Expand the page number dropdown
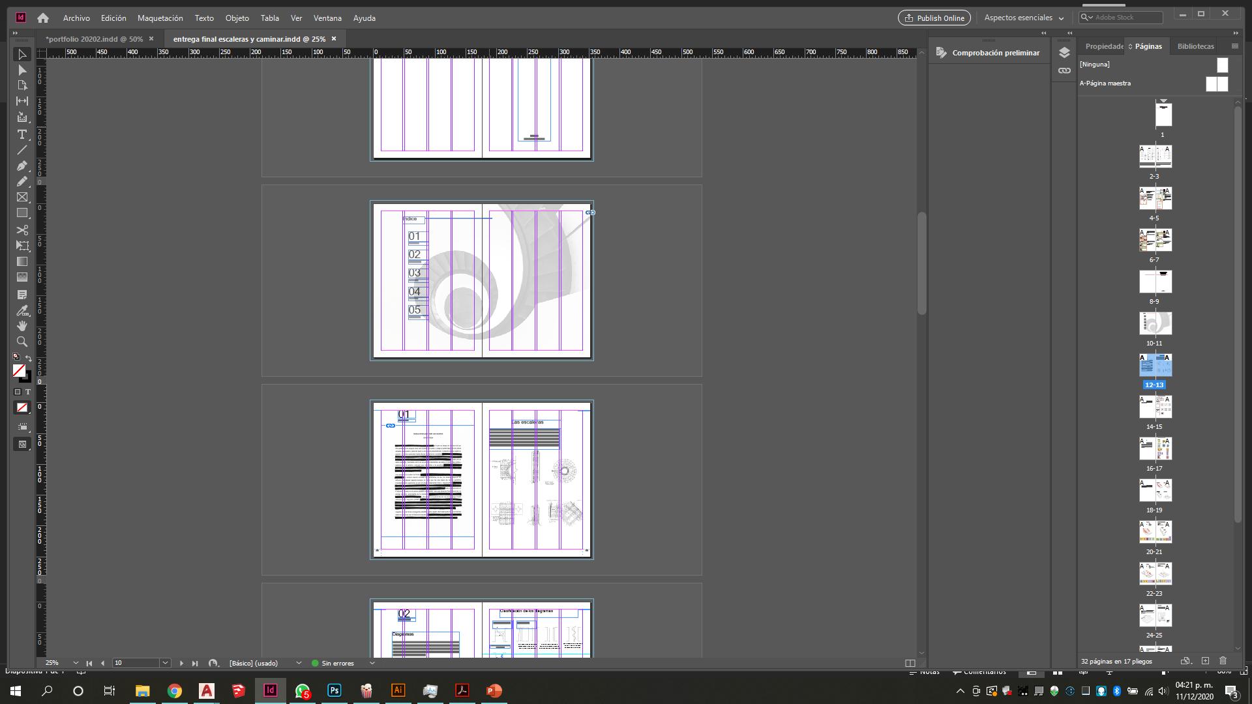Screen dimensions: 1252x704 click(x=165, y=663)
